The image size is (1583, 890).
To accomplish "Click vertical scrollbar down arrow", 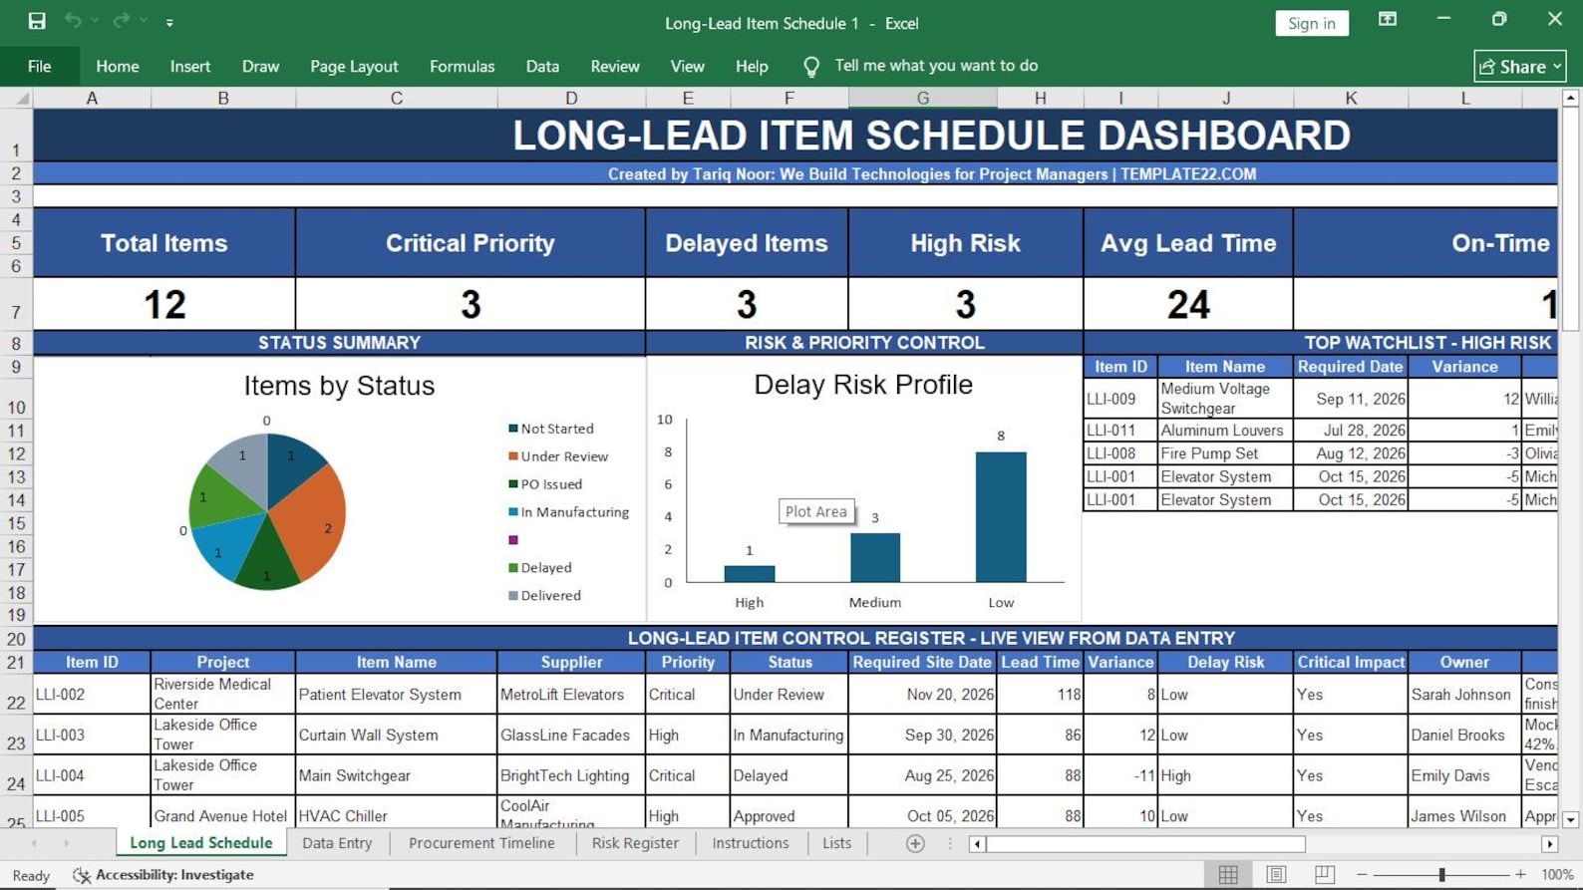I will pos(1570,820).
